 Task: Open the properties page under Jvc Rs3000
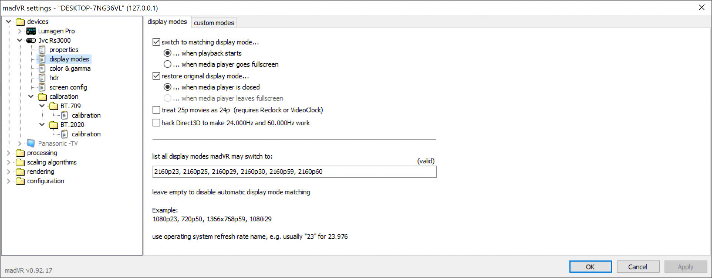pyautogui.click(x=64, y=50)
